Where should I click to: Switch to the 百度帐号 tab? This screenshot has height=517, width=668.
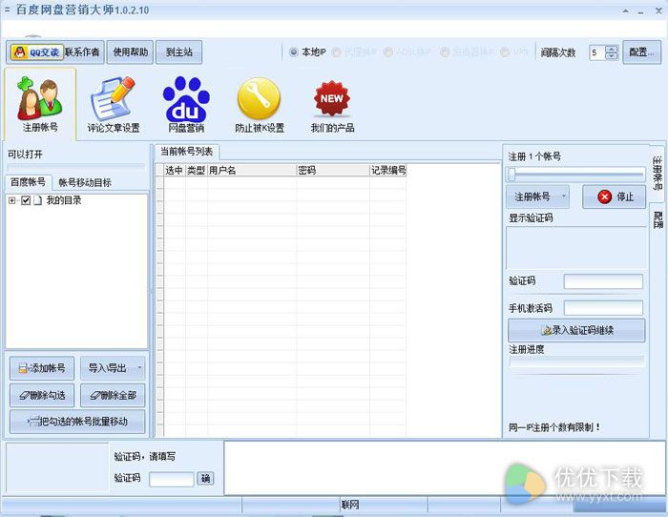[28, 182]
